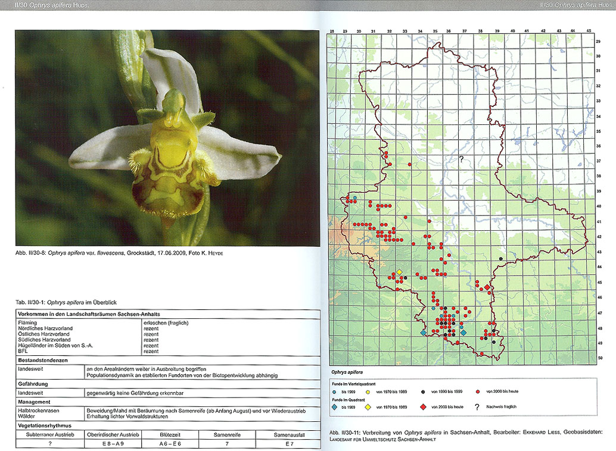Click the yellow diamond legend symbol under 'Funde im Quadrant'
Image resolution: width=616 pixels, height=451 pixels.
point(368,407)
